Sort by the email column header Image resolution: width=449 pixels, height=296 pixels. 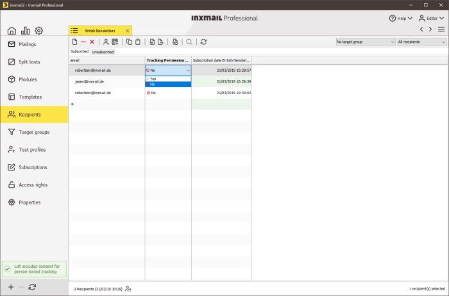click(107, 60)
